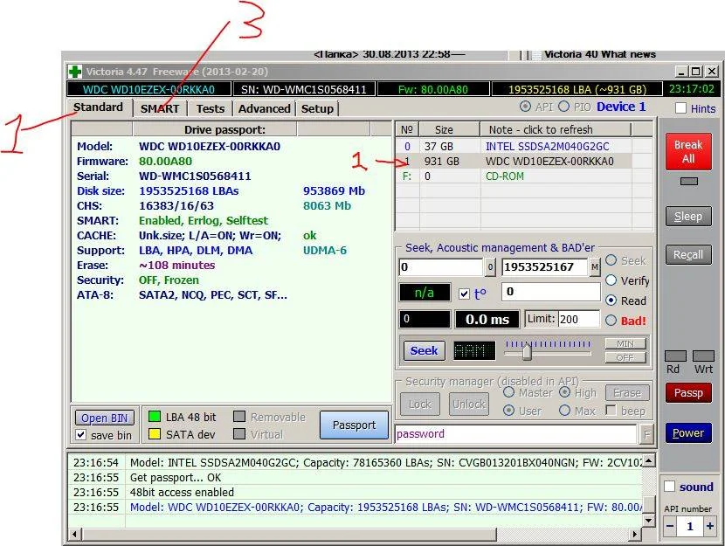Click the blue Power button

[x=687, y=432]
